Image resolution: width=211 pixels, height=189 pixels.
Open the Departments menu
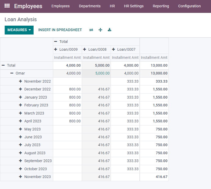(90, 6)
